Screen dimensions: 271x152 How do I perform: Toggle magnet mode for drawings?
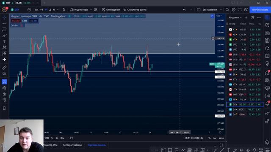click(4, 81)
